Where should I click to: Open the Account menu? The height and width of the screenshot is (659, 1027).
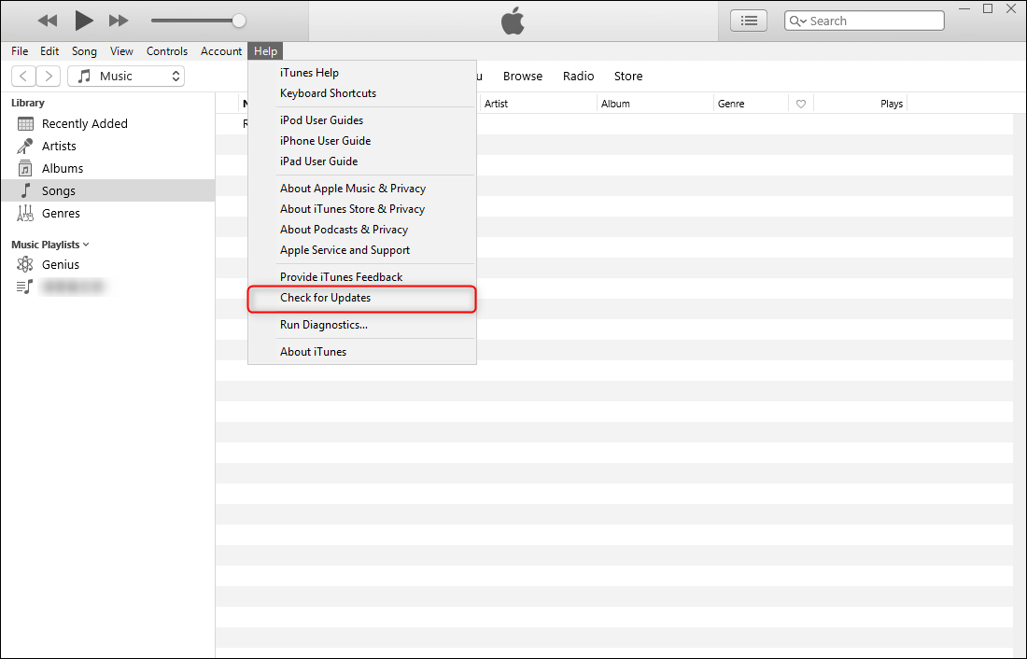[x=221, y=51]
